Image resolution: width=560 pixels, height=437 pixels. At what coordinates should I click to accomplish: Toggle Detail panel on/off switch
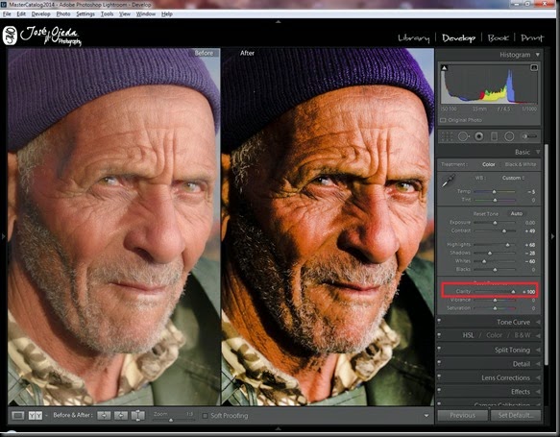(x=439, y=364)
